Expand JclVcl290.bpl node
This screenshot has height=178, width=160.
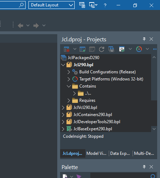pyautogui.click(x=63, y=108)
